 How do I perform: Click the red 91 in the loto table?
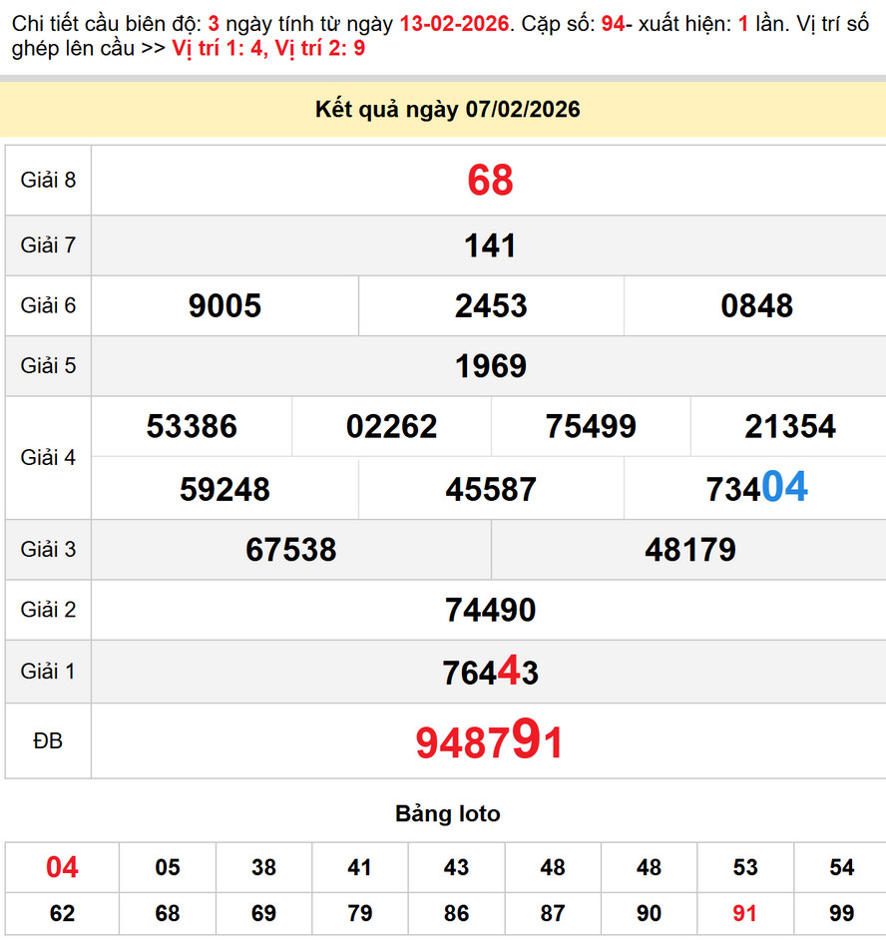click(x=743, y=913)
